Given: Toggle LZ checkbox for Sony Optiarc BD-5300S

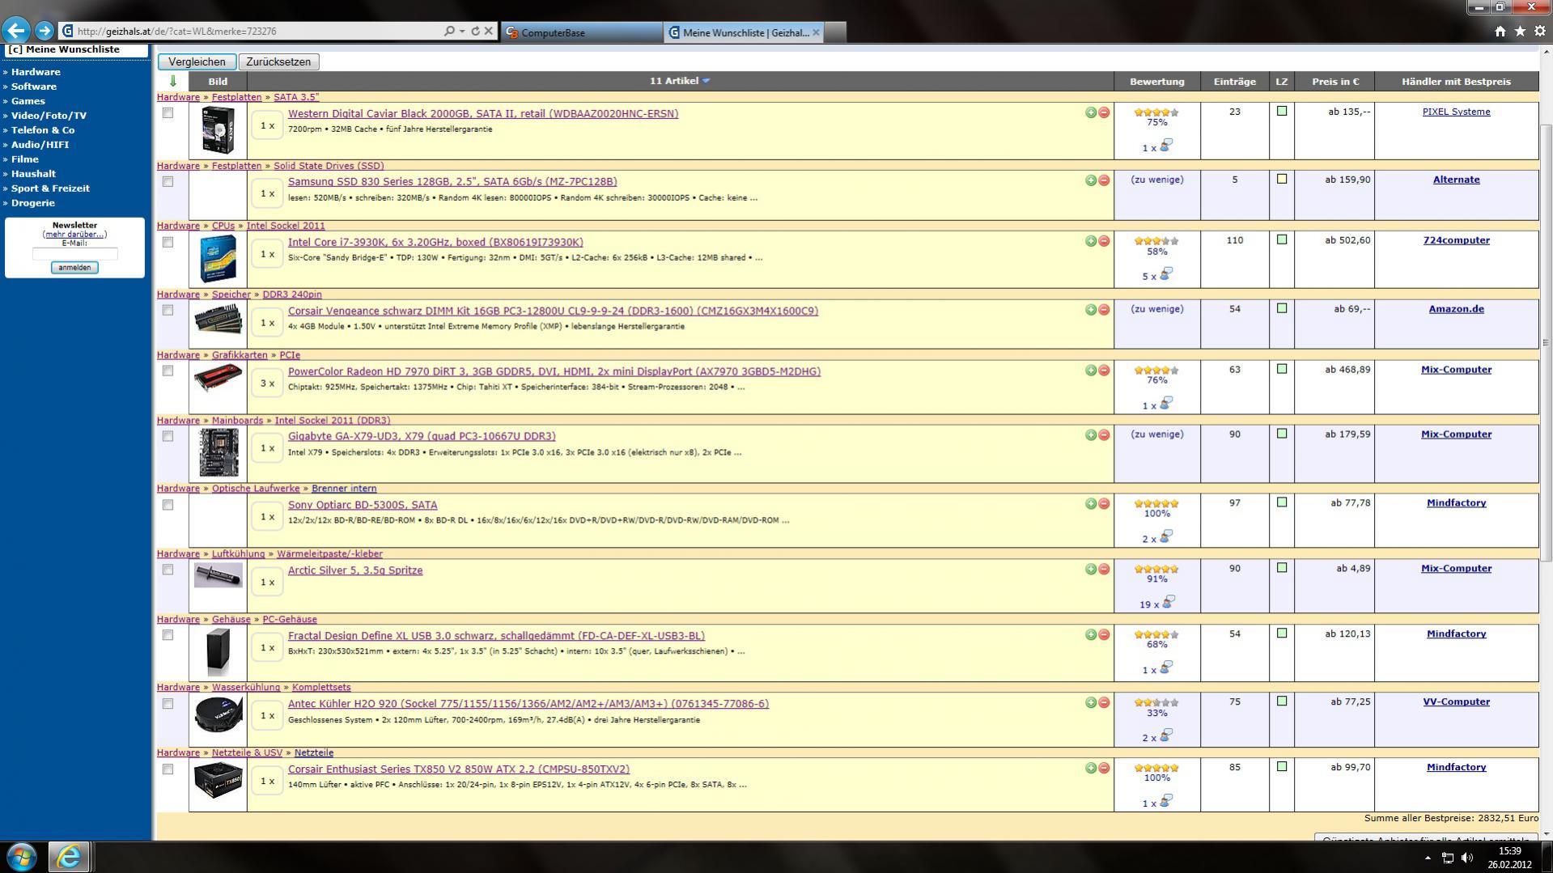Looking at the screenshot, I should (x=1282, y=502).
